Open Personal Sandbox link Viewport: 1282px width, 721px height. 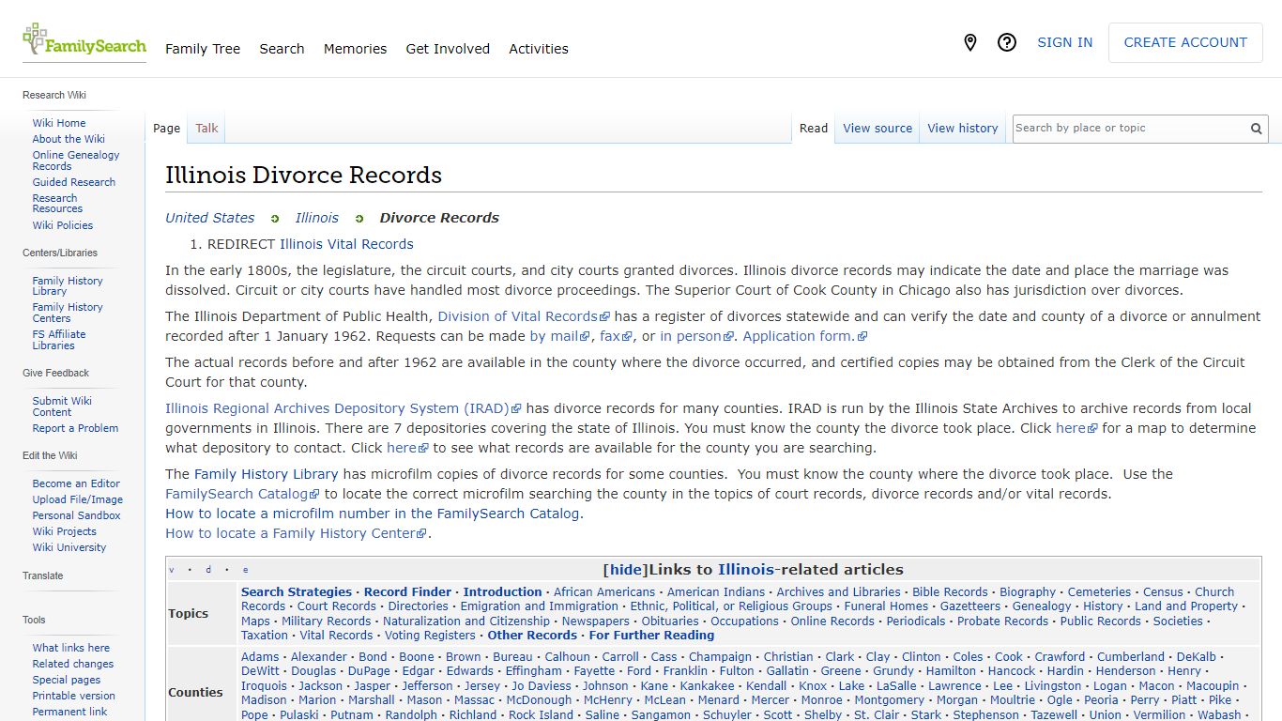point(76,515)
